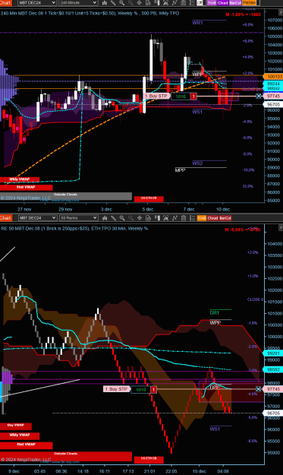Open properties list icon in top chart toolbar
The width and height of the screenshot is (283, 475).
click(192, 3)
